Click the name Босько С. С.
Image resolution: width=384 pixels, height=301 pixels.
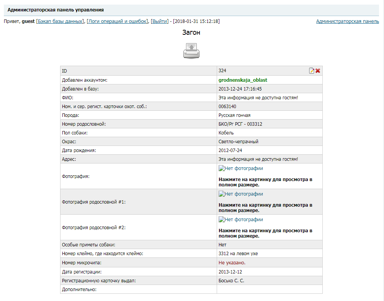(x=231, y=281)
